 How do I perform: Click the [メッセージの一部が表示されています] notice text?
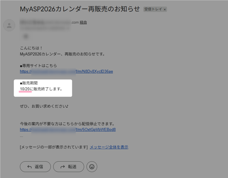point(54,147)
